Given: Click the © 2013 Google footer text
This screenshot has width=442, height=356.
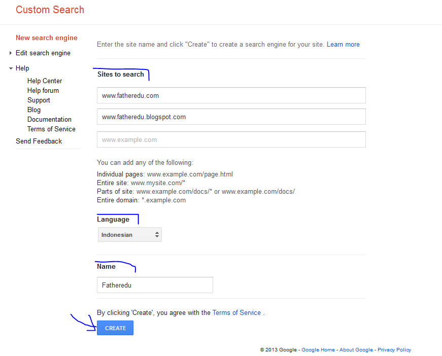Looking at the screenshot, I should point(278,349).
